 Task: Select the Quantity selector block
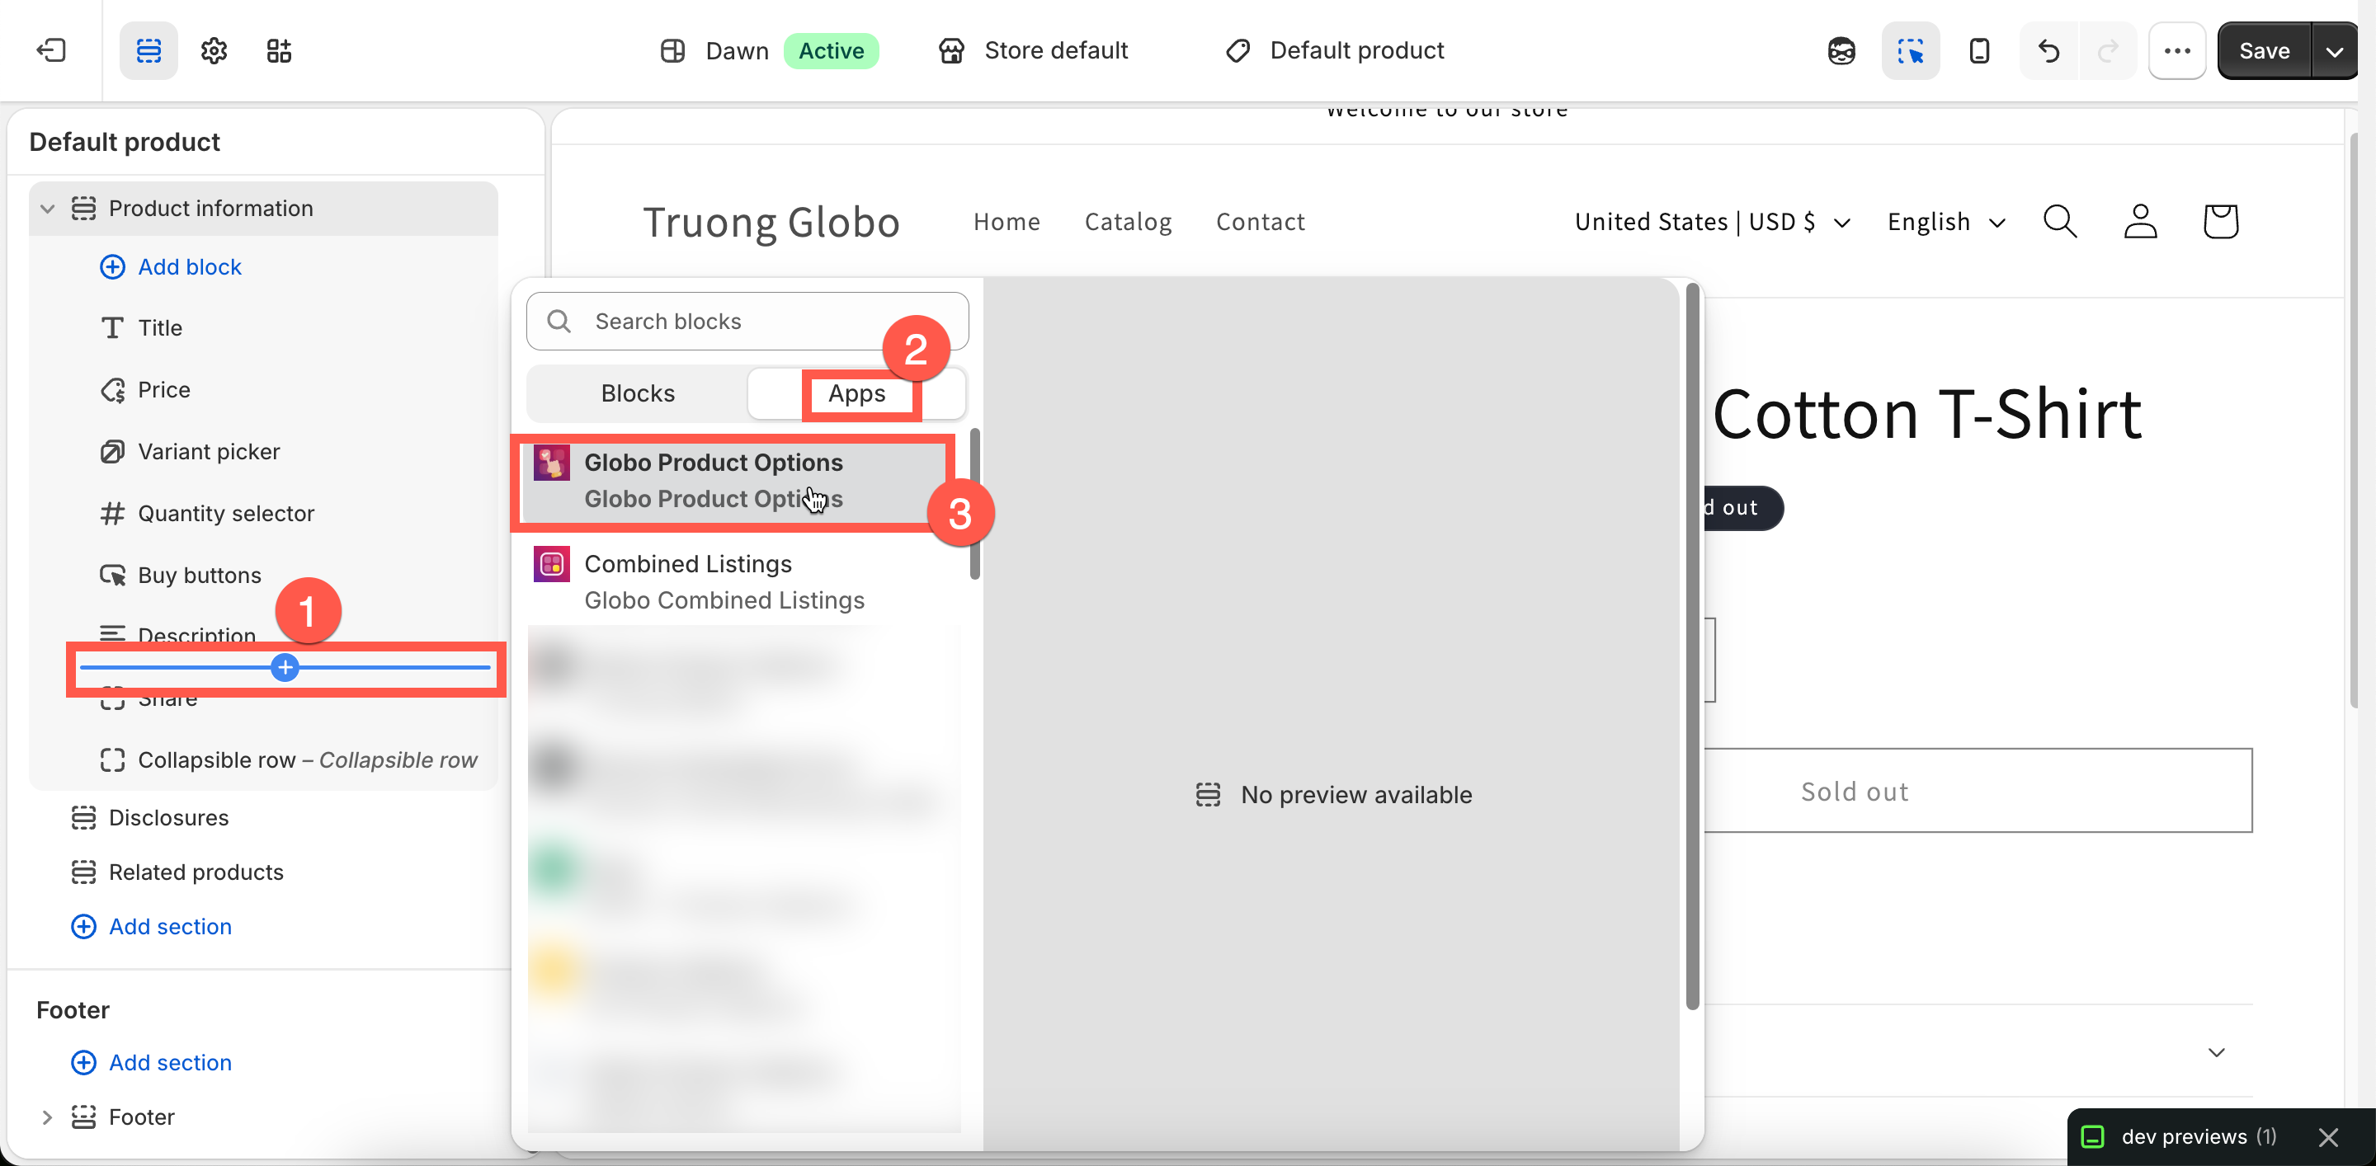tap(206, 514)
